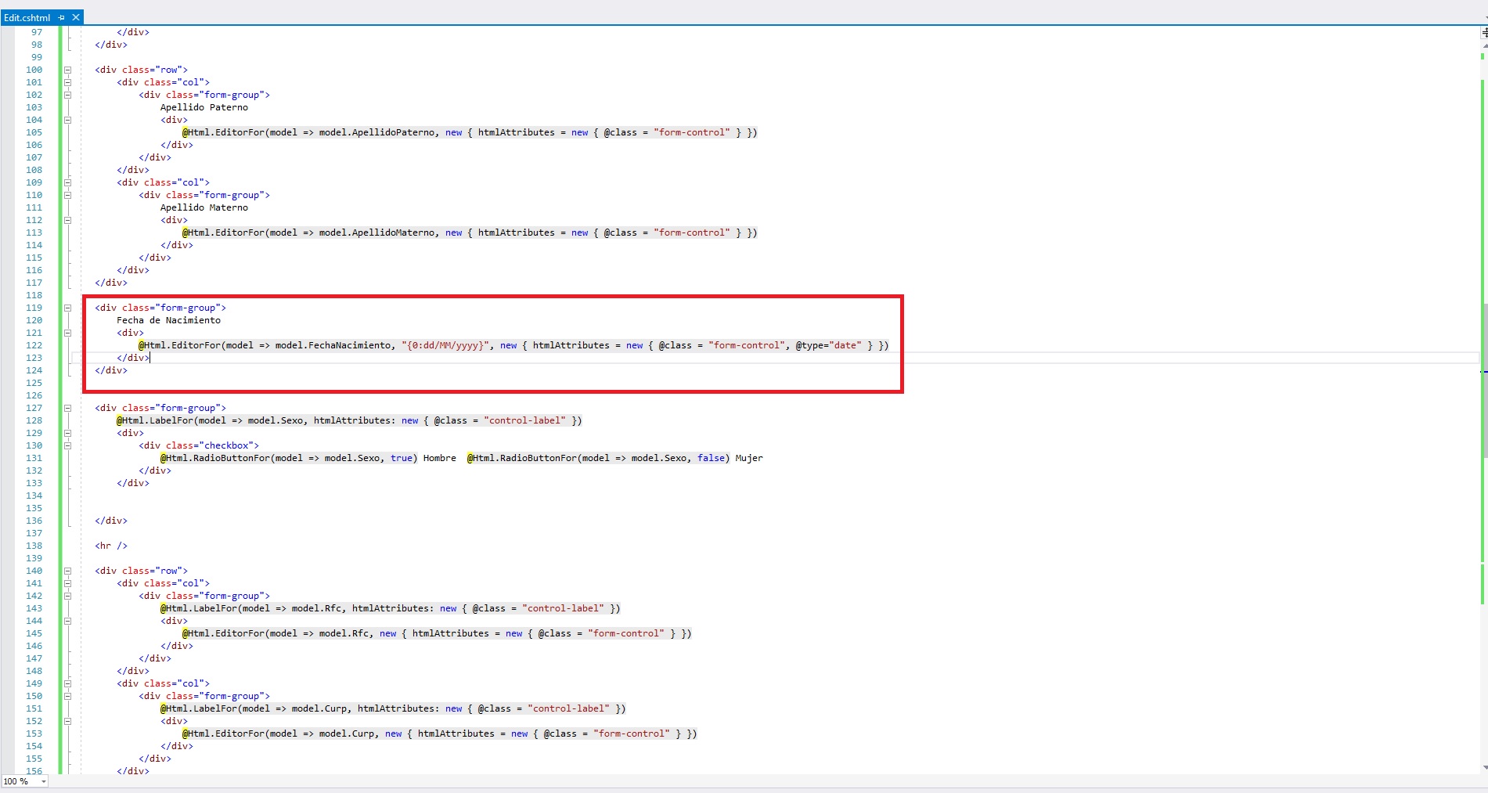Click 'model.Curp' in EditorFor on line 153
The width and height of the screenshot is (1488, 793).
point(347,734)
